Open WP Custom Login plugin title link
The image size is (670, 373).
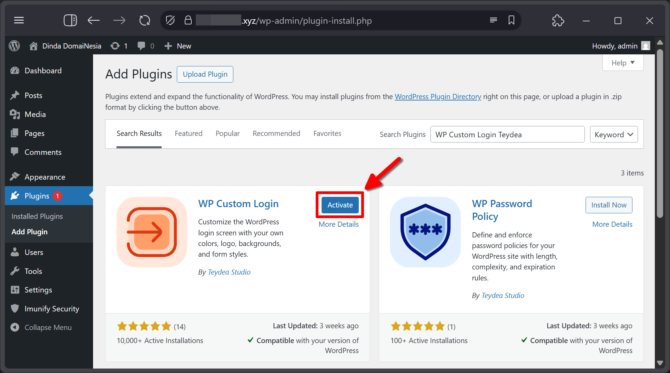[x=238, y=204]
